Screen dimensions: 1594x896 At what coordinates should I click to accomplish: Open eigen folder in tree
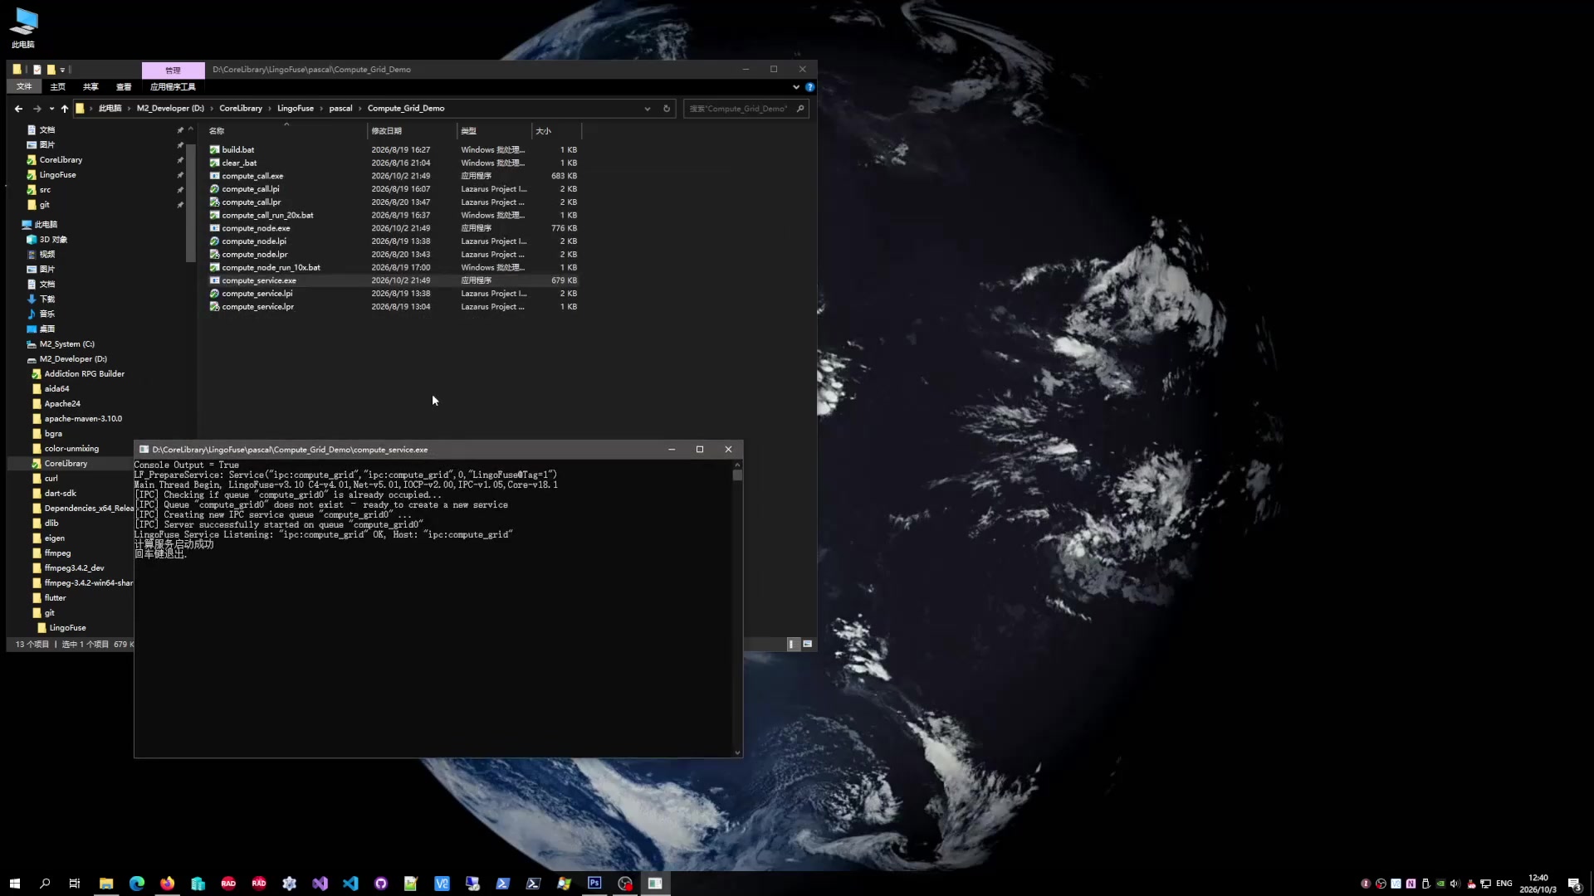tap(54, 538)
